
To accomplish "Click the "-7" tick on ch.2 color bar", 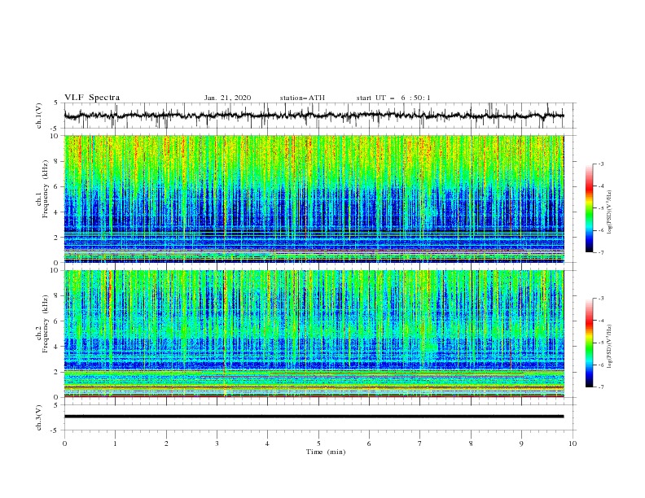I will 601,387.
